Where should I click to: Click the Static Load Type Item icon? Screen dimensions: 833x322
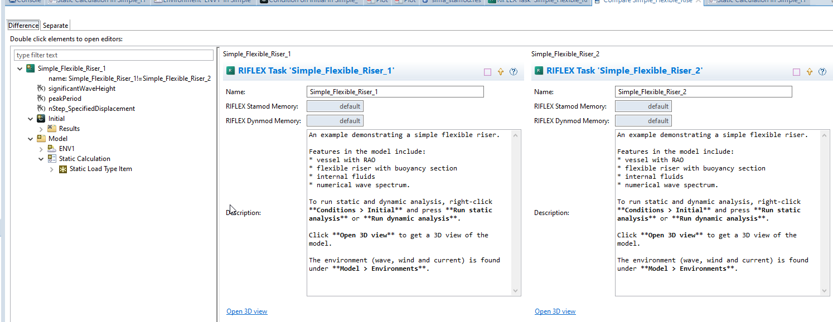pyautogui.click(x=63, y=169)
